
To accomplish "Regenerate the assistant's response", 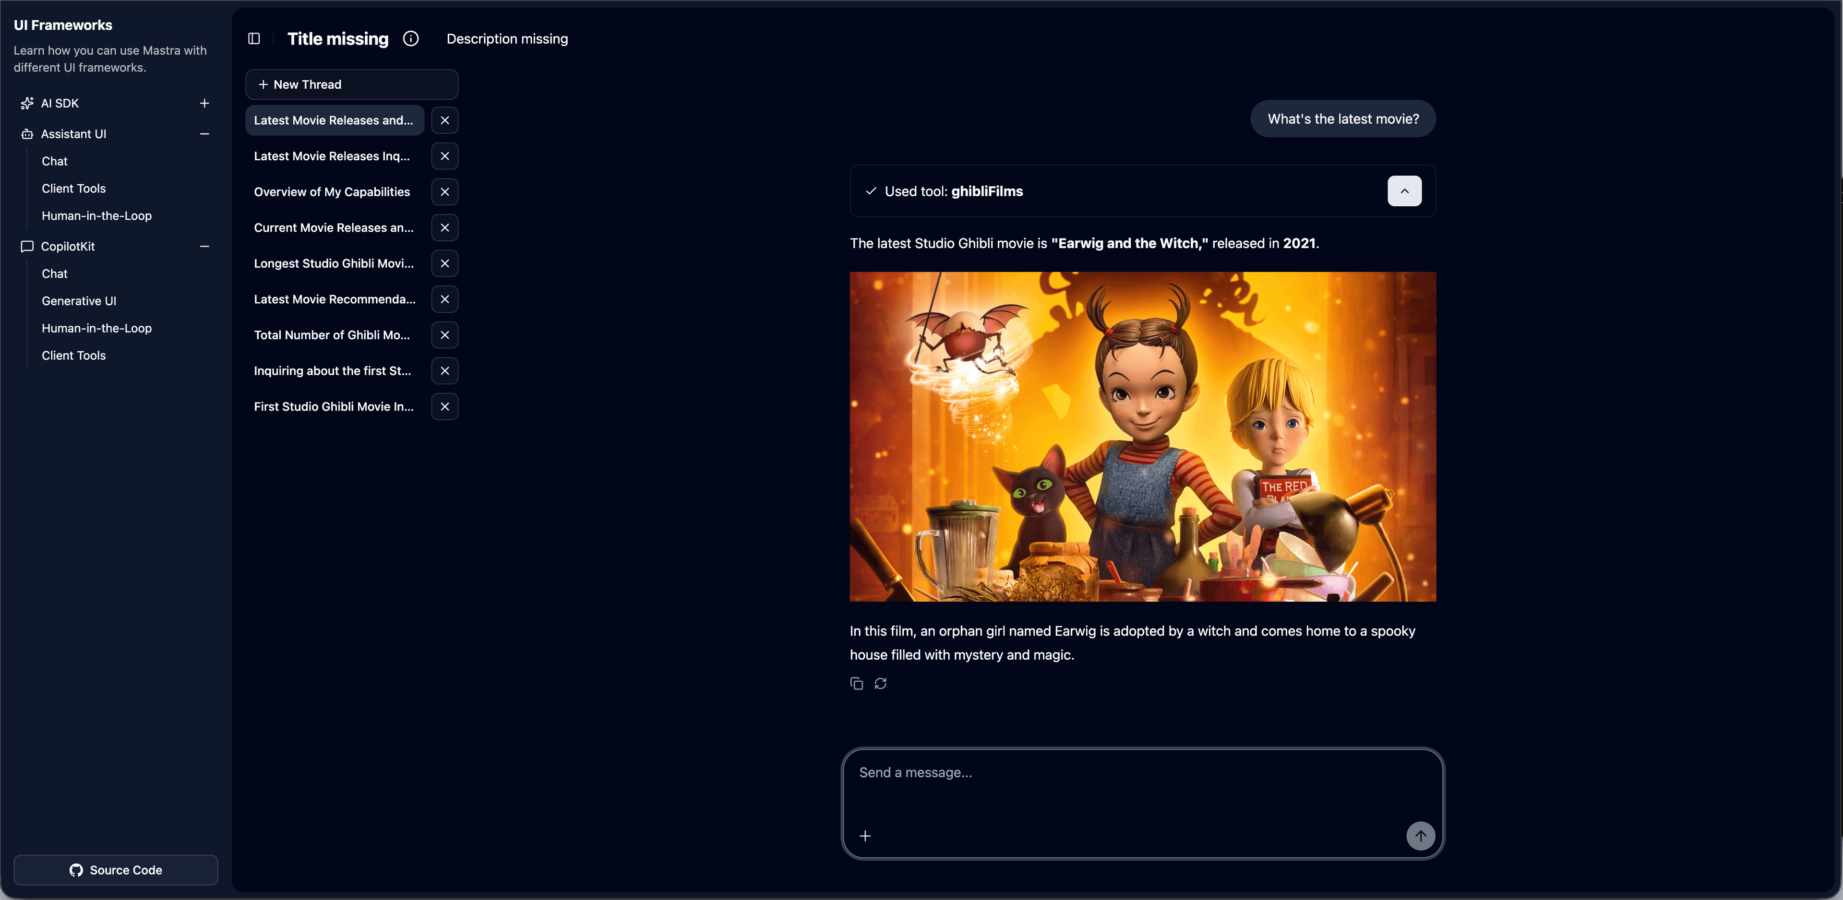I will pyautogui.click(x=881, y=683).
